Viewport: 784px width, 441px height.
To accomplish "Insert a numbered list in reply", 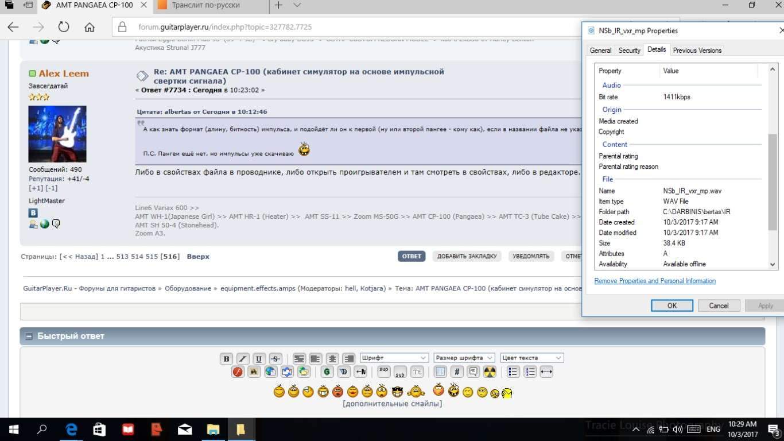I will point(530,372).
